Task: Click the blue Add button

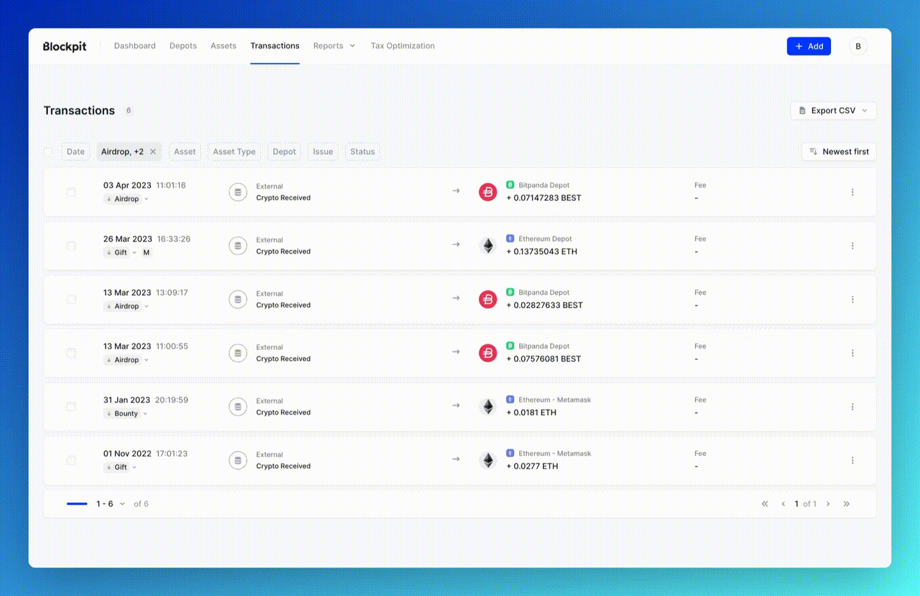Action: [x=808, y=47]
